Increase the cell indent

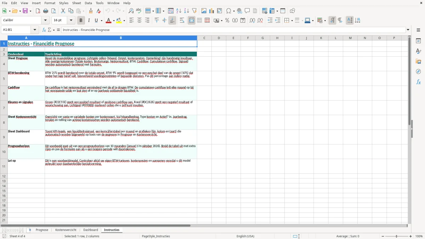pyautogui.click(x=270, y=21)
